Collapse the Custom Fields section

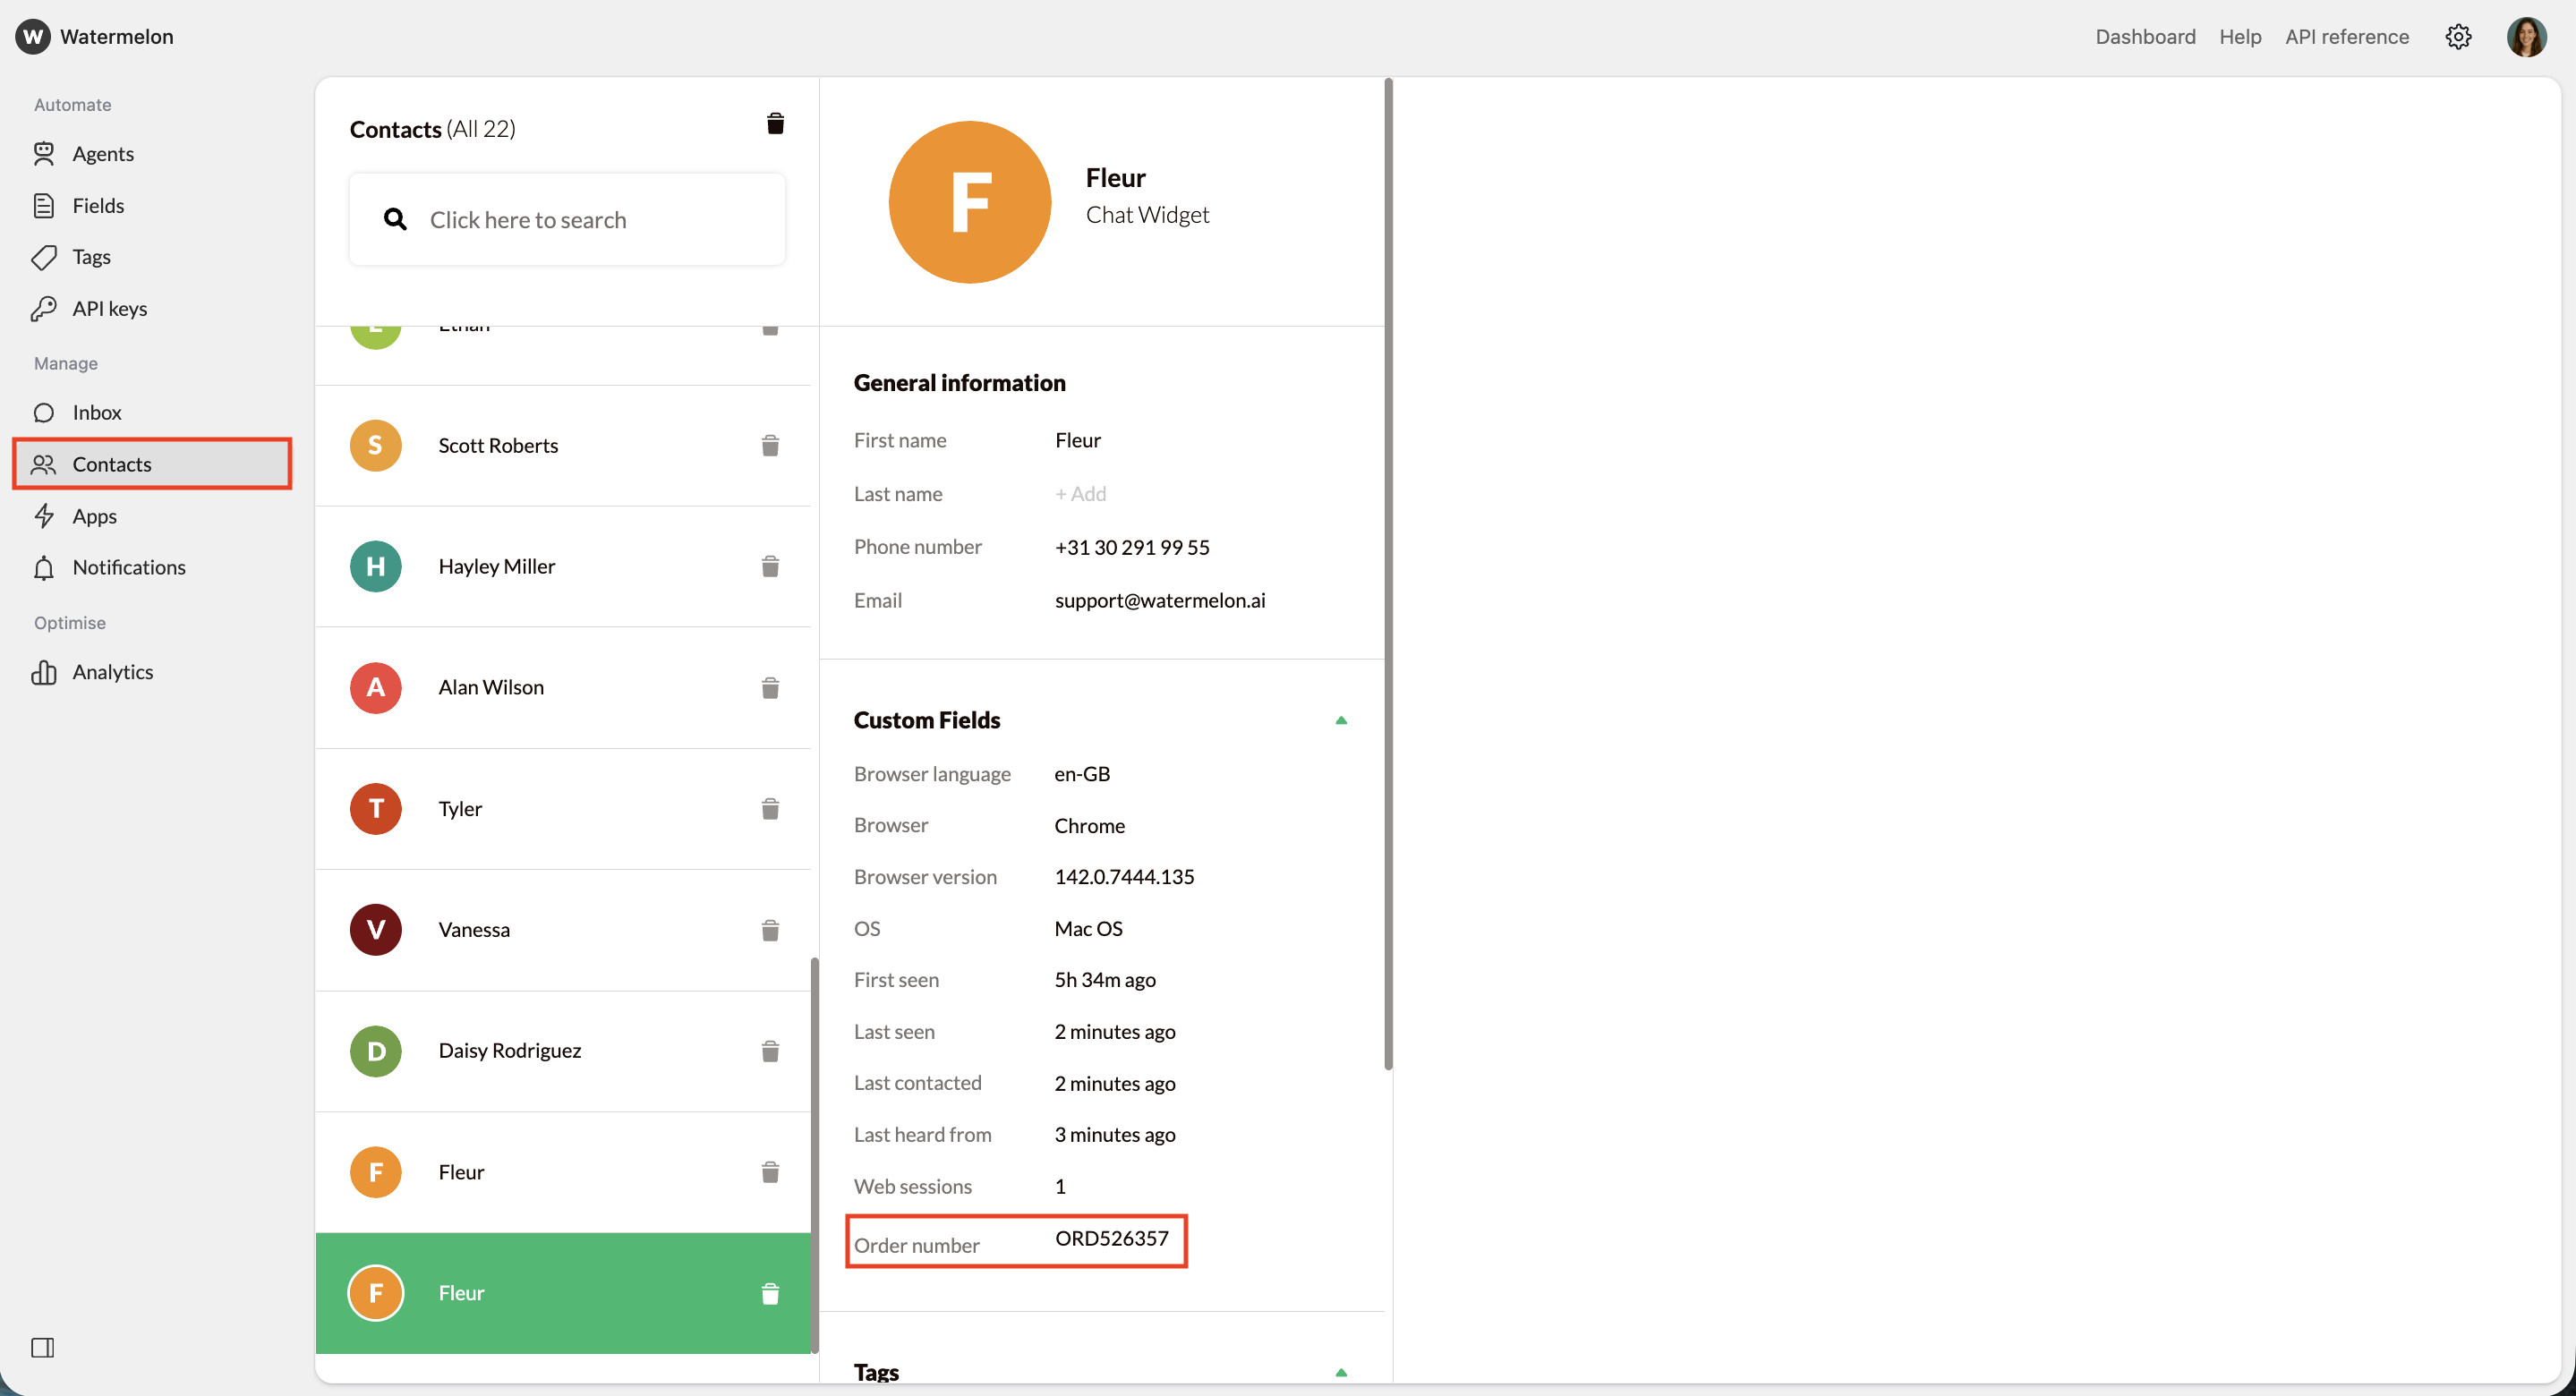(1341, 720)
